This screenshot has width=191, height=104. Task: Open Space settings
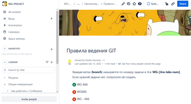16,39
